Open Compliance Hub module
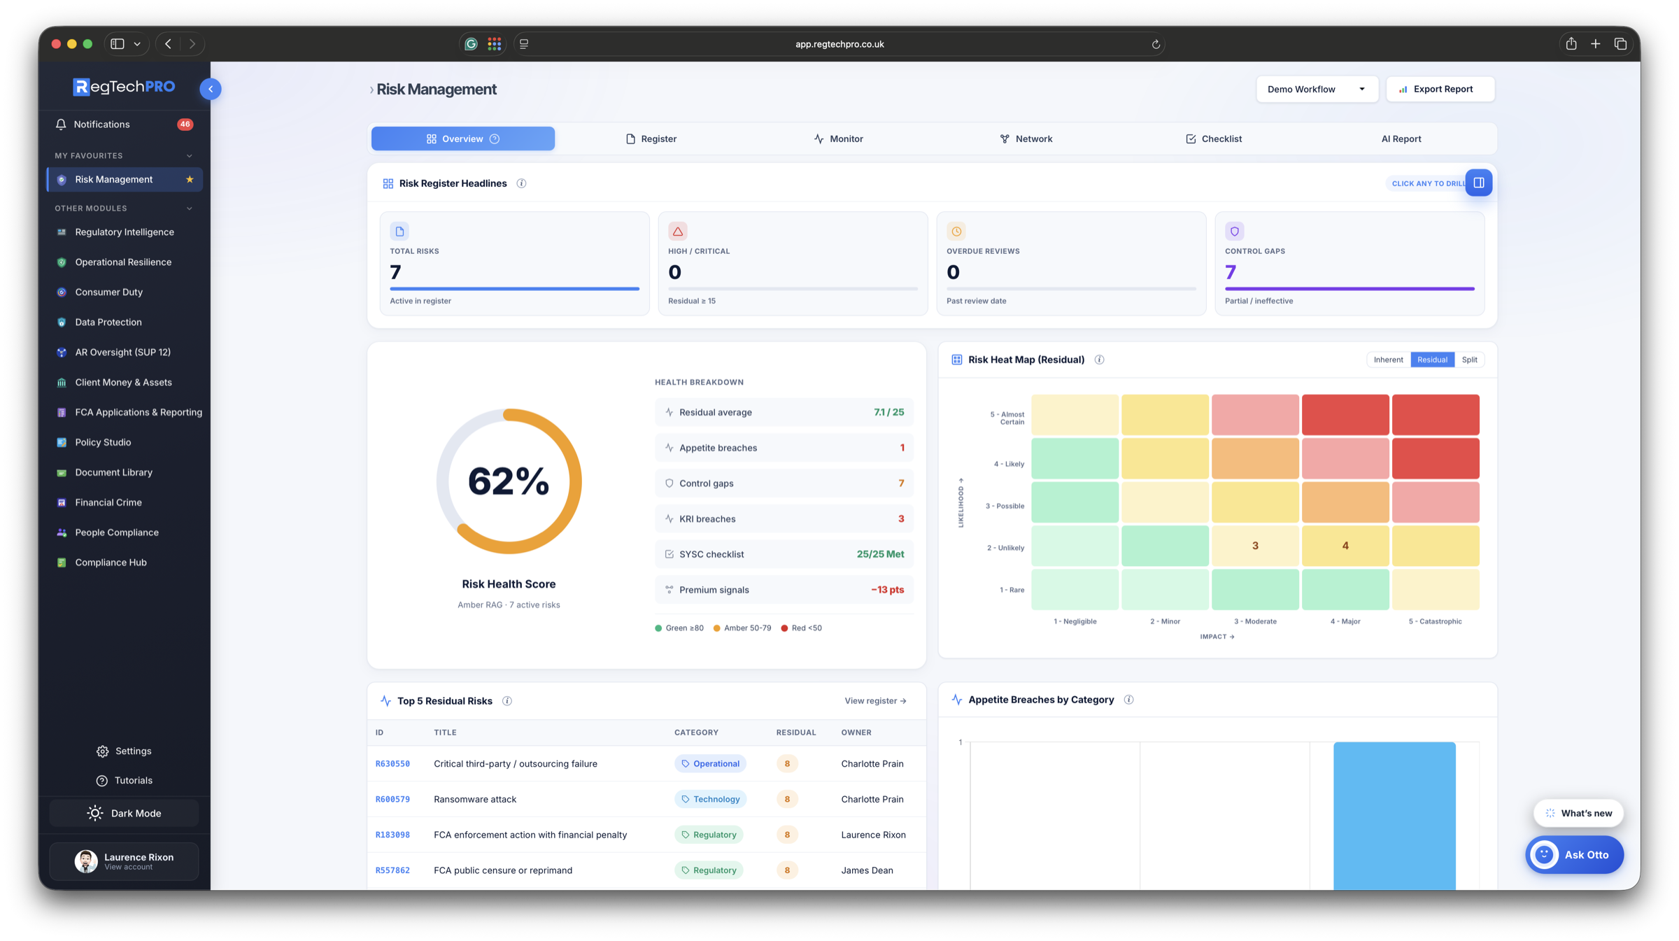 (125, 563)
